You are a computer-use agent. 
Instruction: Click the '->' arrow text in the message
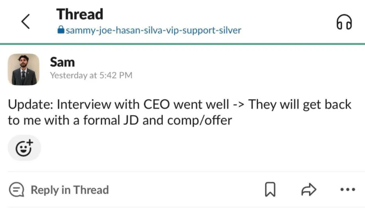pos(239,104)
